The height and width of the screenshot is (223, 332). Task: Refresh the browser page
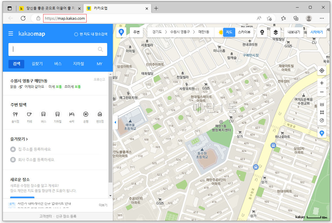click(x=23, y=18)
